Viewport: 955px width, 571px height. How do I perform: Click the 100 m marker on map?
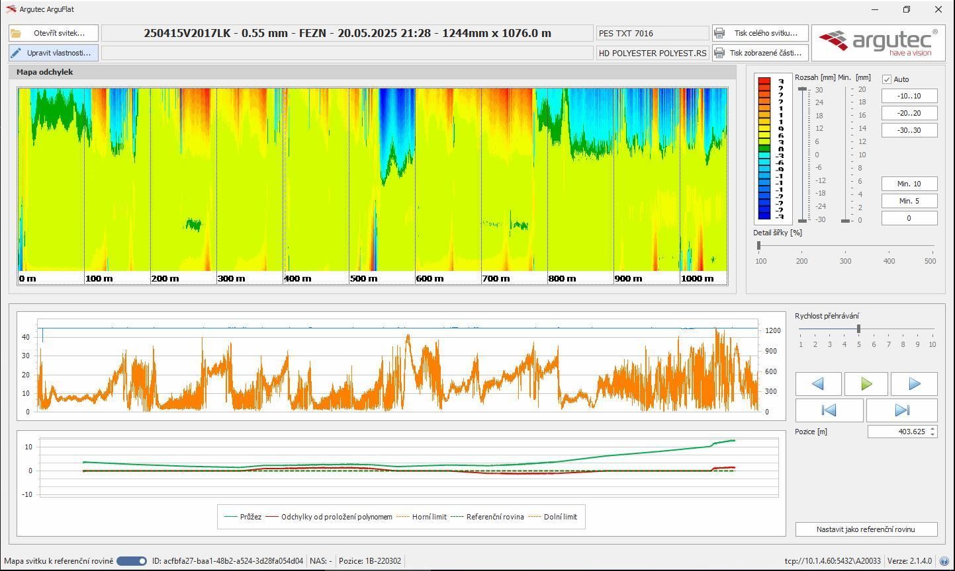point(99,278)
